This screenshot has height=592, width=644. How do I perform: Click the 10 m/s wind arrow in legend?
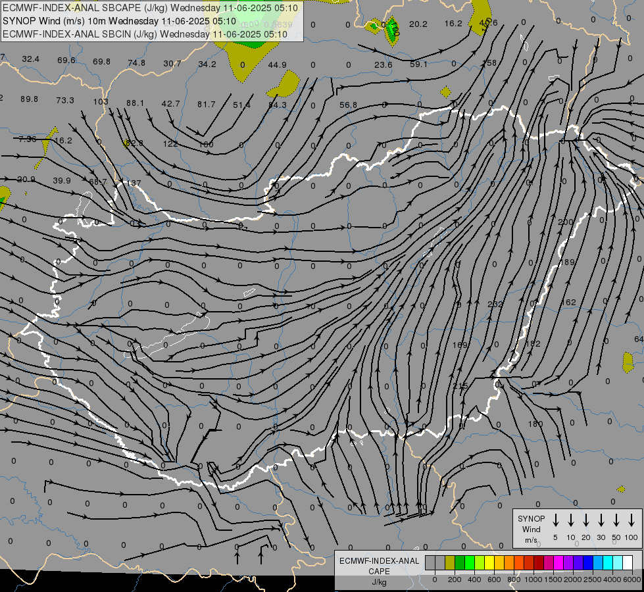[x=571, y=520]
